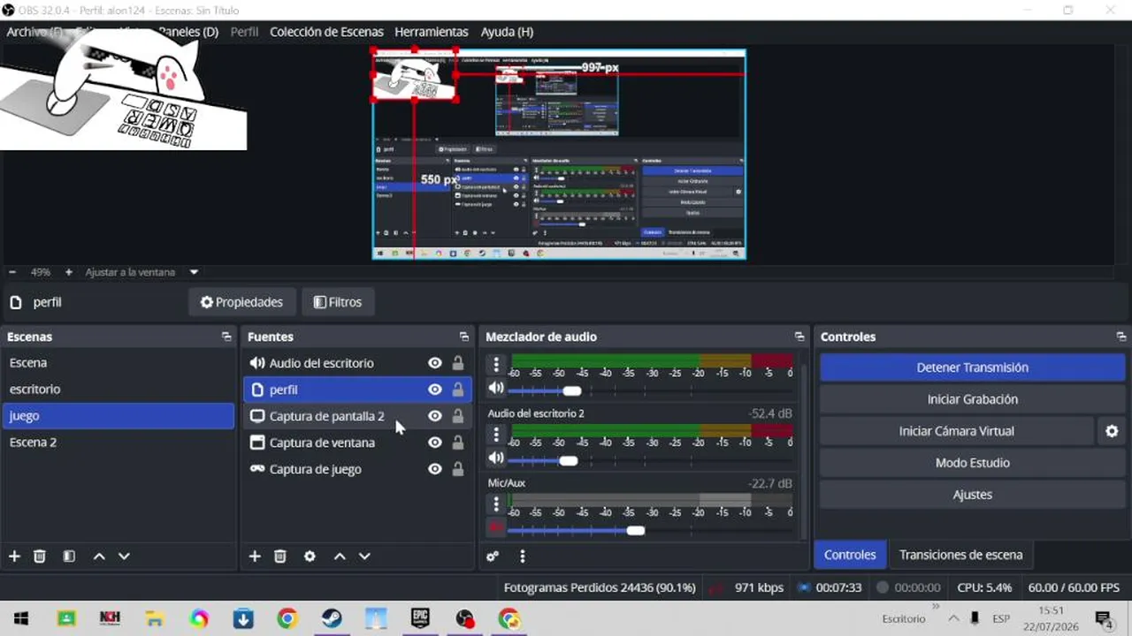The height and width of the screenshot is (636, 1132).
Task: Pop out the Escenas dock panel
Action: (226, 337)
